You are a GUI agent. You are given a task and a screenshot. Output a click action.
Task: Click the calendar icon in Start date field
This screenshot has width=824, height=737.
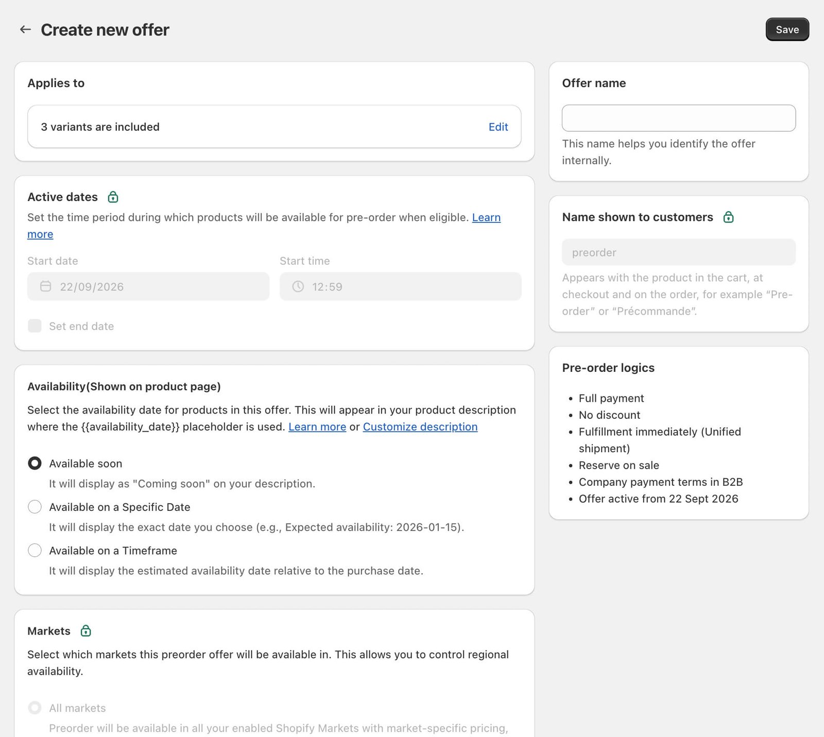46,286
